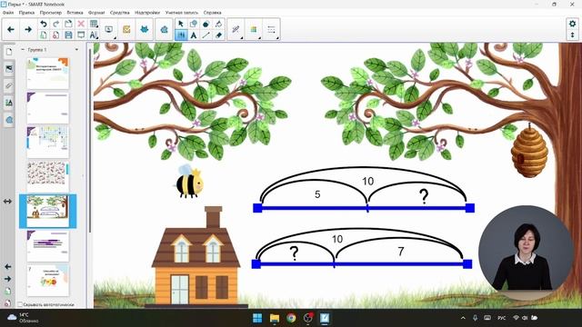This screenshot has width=582, height=327.
Task: Click the РУС language indicator
Action: point(501,318)
